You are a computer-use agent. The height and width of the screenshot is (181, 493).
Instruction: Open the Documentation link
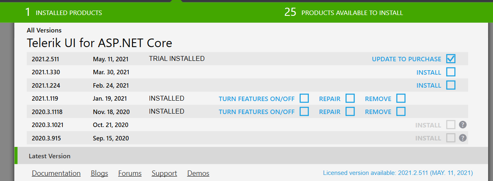pyautogui.click(x=56, y=173)
